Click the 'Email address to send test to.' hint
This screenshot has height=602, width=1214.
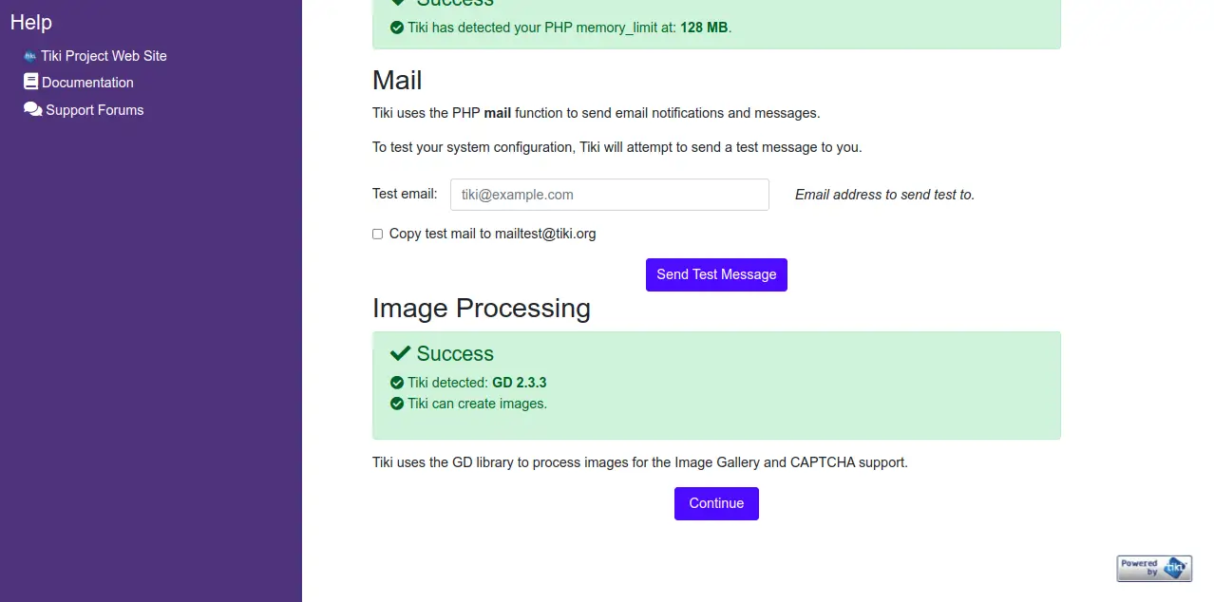tap(884, 195)
